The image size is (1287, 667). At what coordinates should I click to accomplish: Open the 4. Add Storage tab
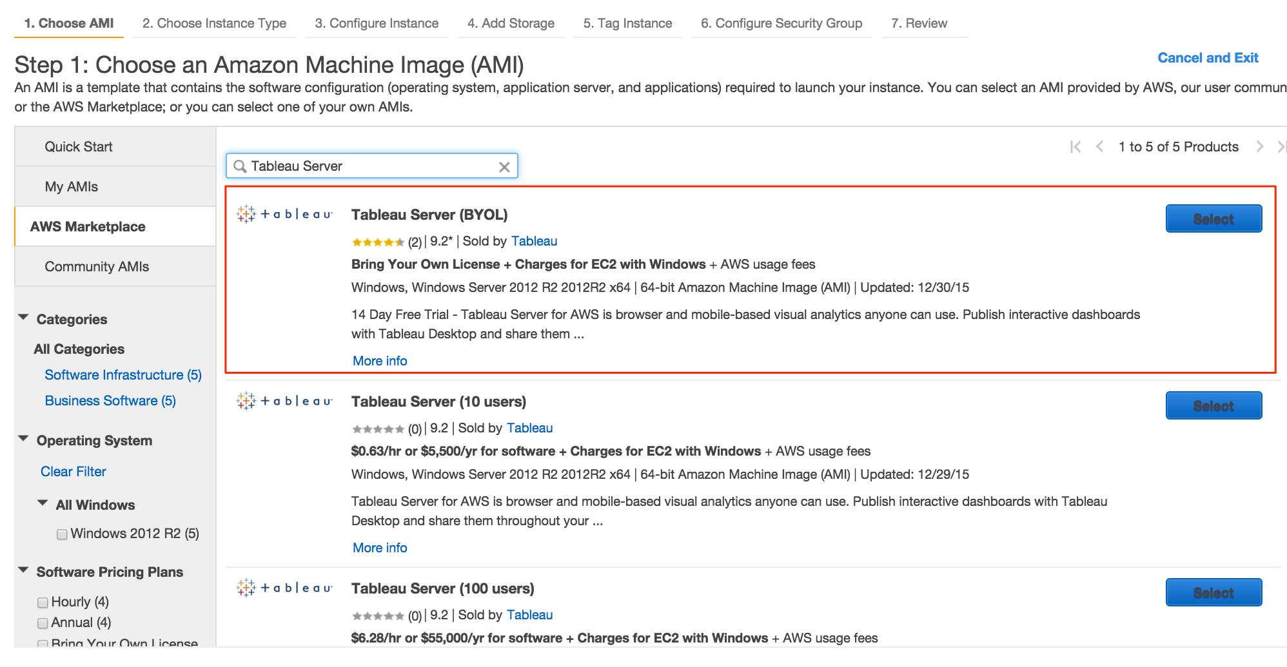(x=511, y=23)
